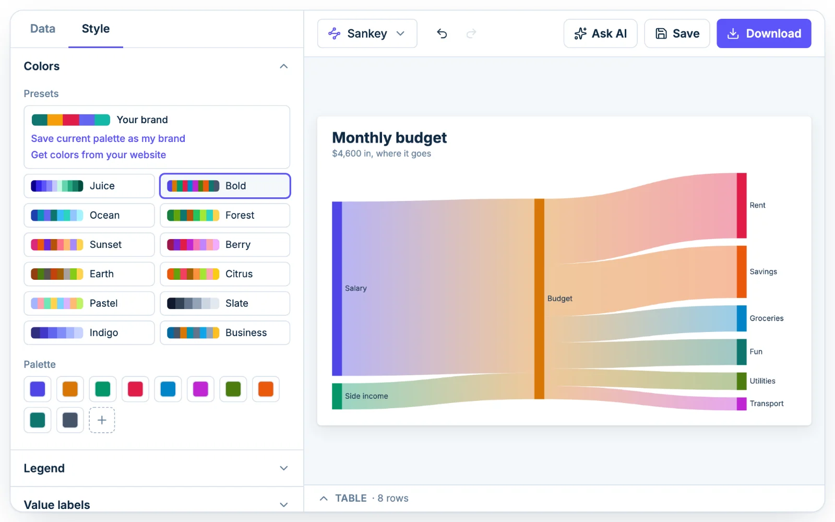835x522 pixels.
Task: Pick the Citrus color preset
Action: (x=225, y=274)
